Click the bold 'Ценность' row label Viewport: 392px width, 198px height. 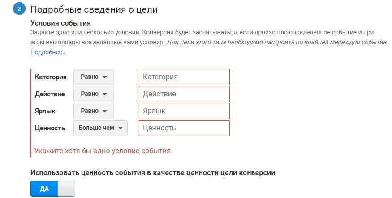[50, 128]
